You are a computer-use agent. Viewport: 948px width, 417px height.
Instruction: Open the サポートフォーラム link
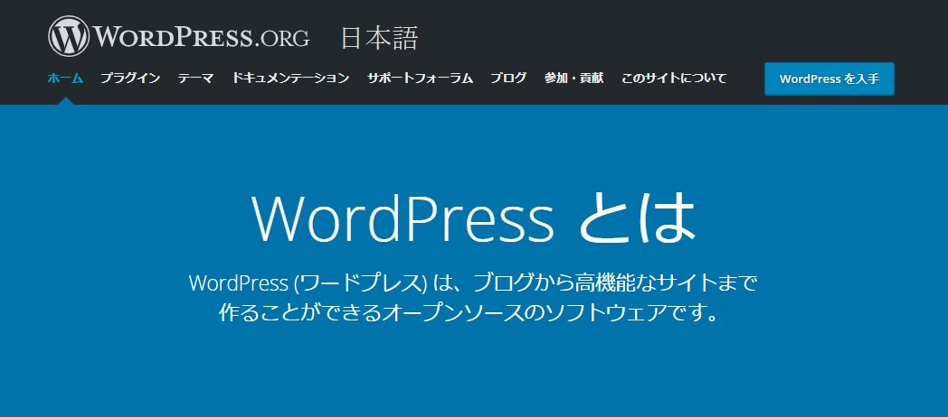click(x=420, y=79)
